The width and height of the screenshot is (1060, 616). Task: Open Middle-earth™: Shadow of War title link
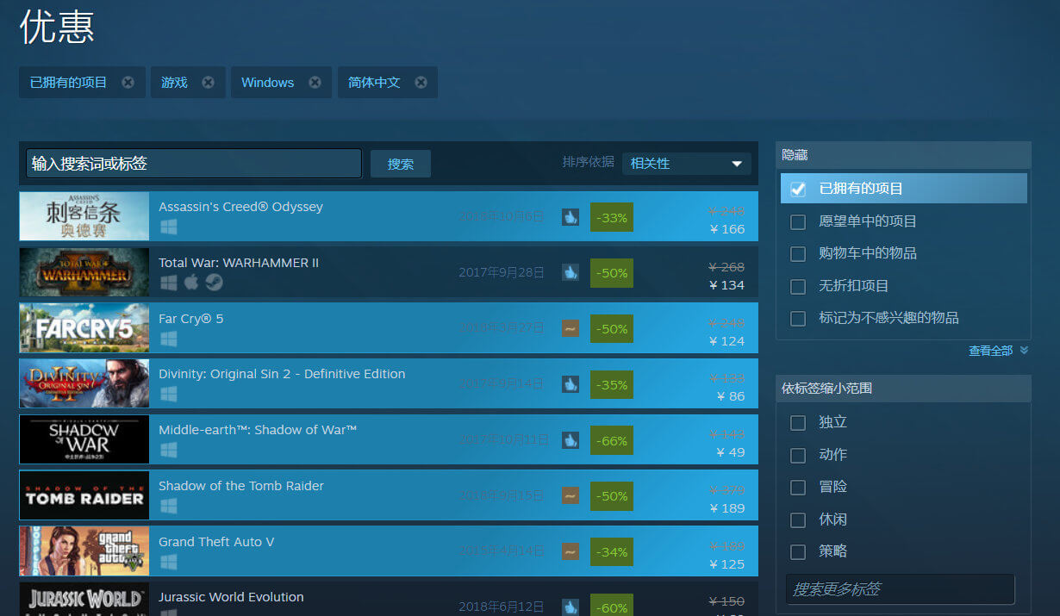point(258,430)
